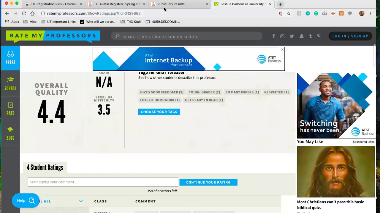Click the page vertical scrollbar
The width and height of the screenshot is (380, 213).
tap(375, 56)
